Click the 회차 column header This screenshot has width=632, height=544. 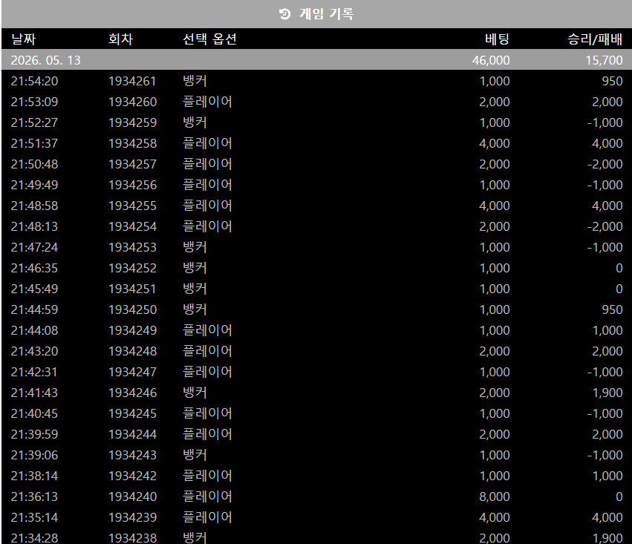coord(120,39)
